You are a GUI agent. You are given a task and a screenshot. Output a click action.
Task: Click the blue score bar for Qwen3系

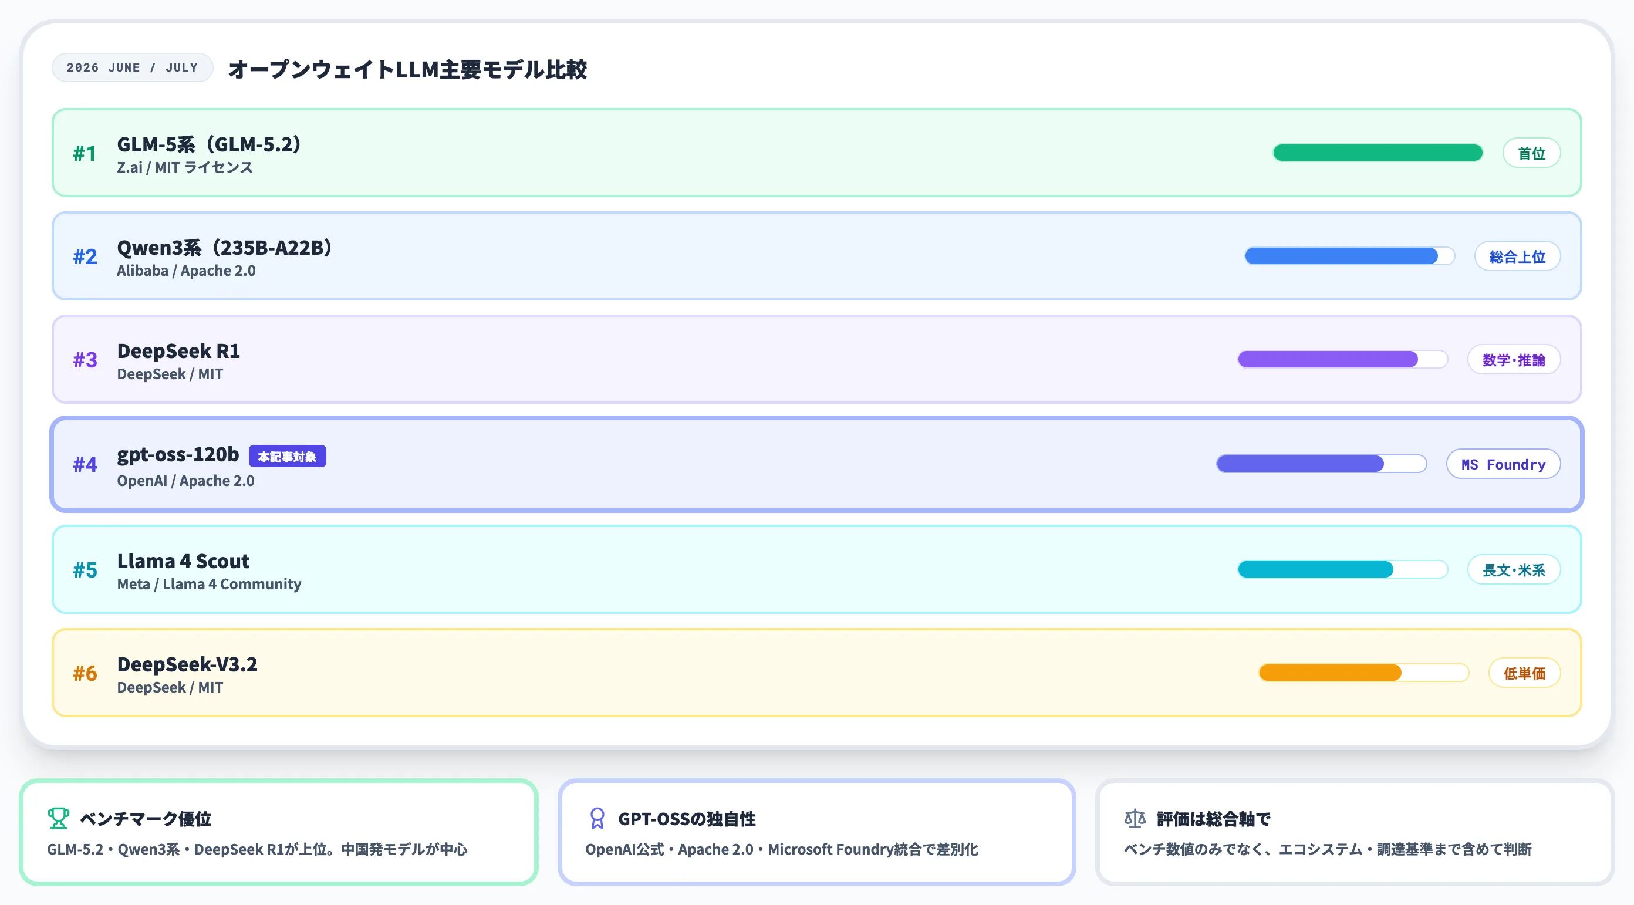click(1350, 256)
